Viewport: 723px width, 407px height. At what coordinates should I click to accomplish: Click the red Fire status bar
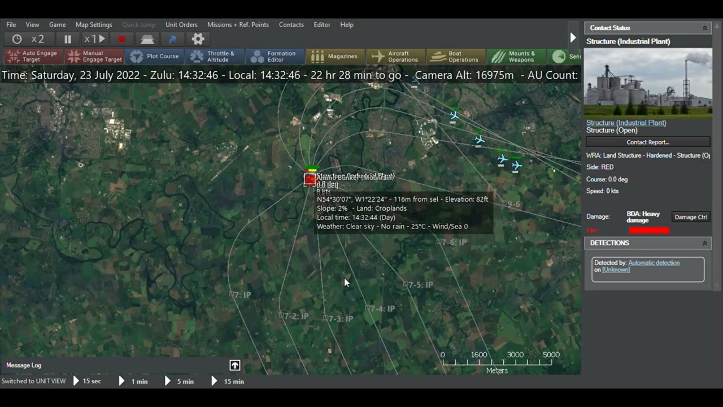(x=649, y=230)
